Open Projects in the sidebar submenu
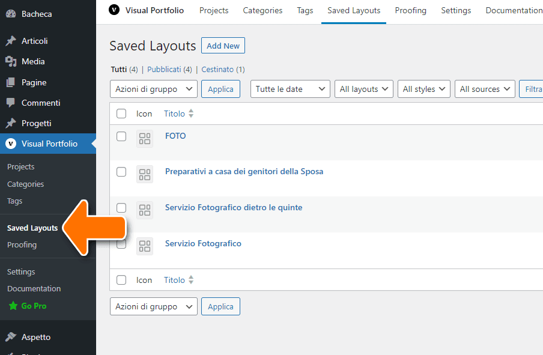This screenshot has width=543, height=355. click(21, 166)
